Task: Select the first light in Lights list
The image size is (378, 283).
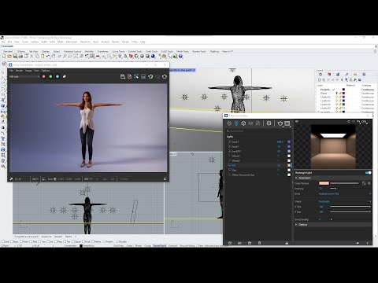Action: coord(258,141)
